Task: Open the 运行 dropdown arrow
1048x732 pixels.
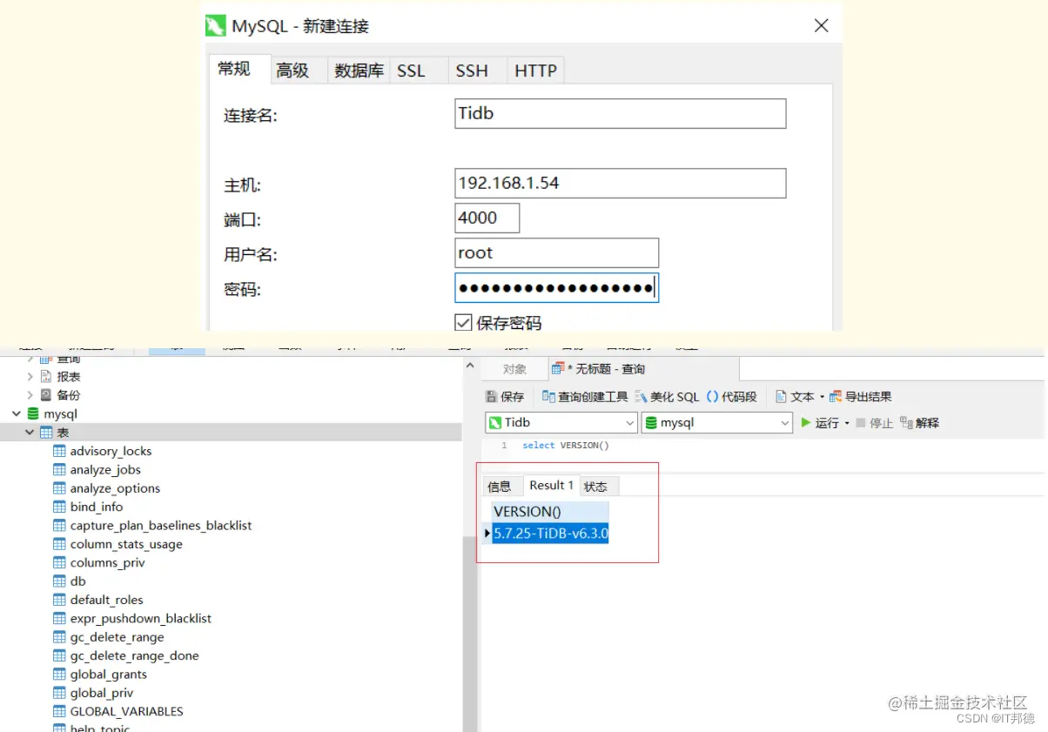Action: point(847,423)
